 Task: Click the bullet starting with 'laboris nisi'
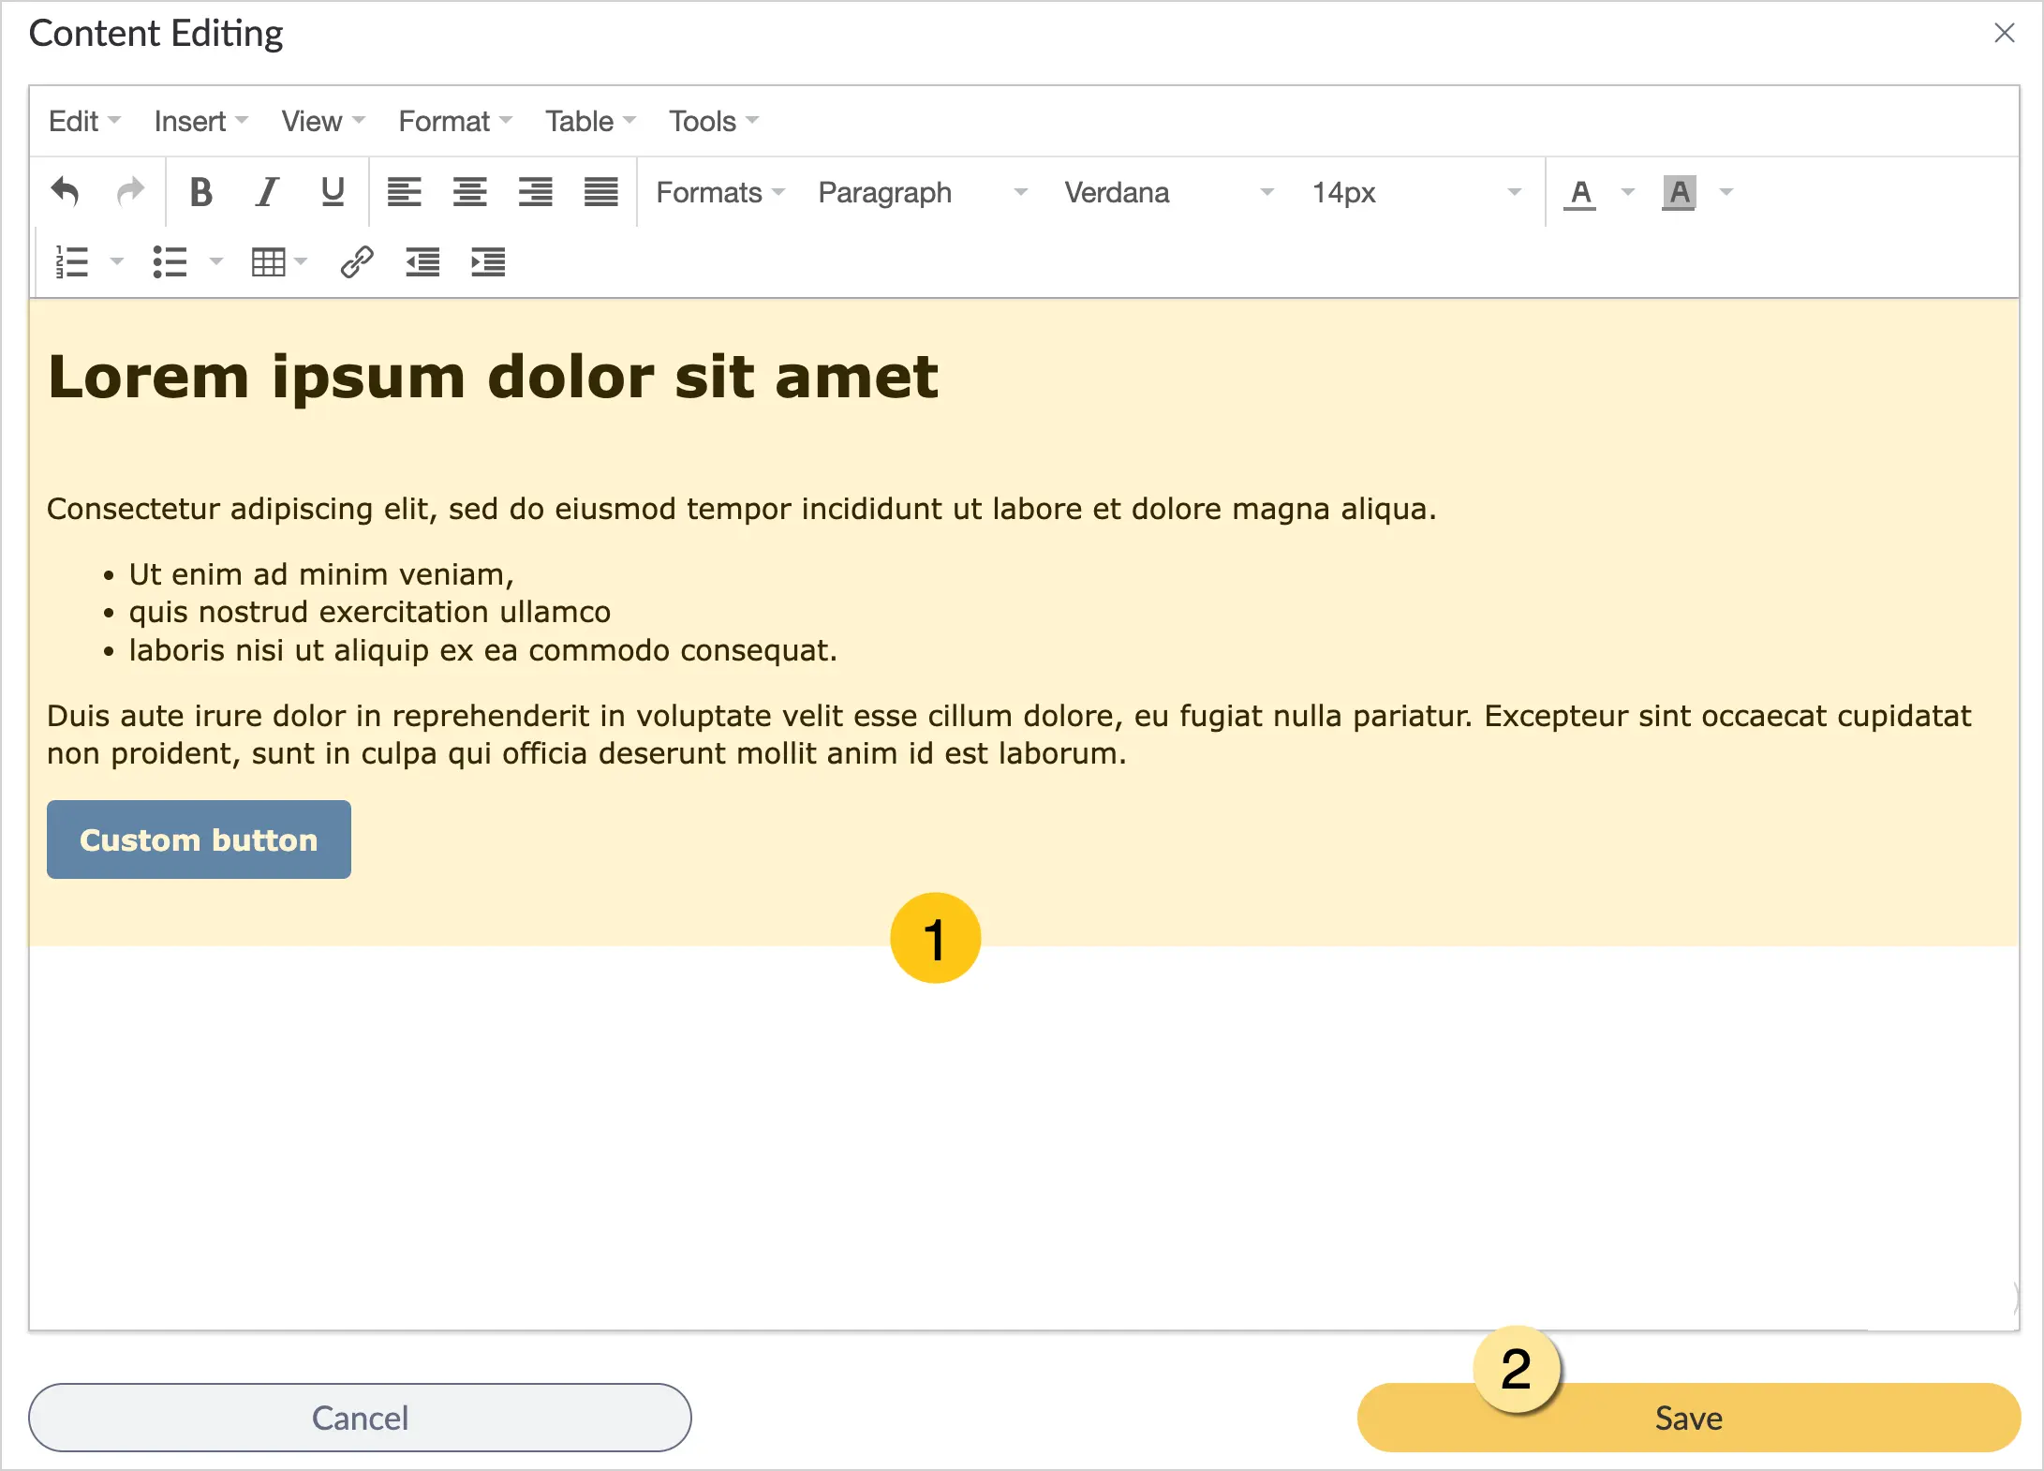click(x=483, y=650)
